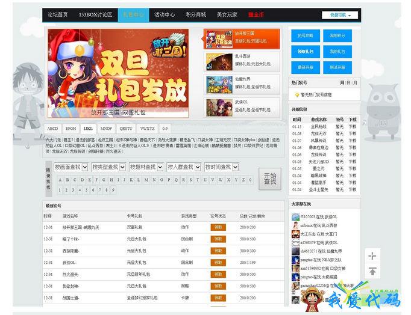Click avatar of user infomix
Image resolution: width=411 pixels, height=315 pixels.
click(x=295, y=225)
